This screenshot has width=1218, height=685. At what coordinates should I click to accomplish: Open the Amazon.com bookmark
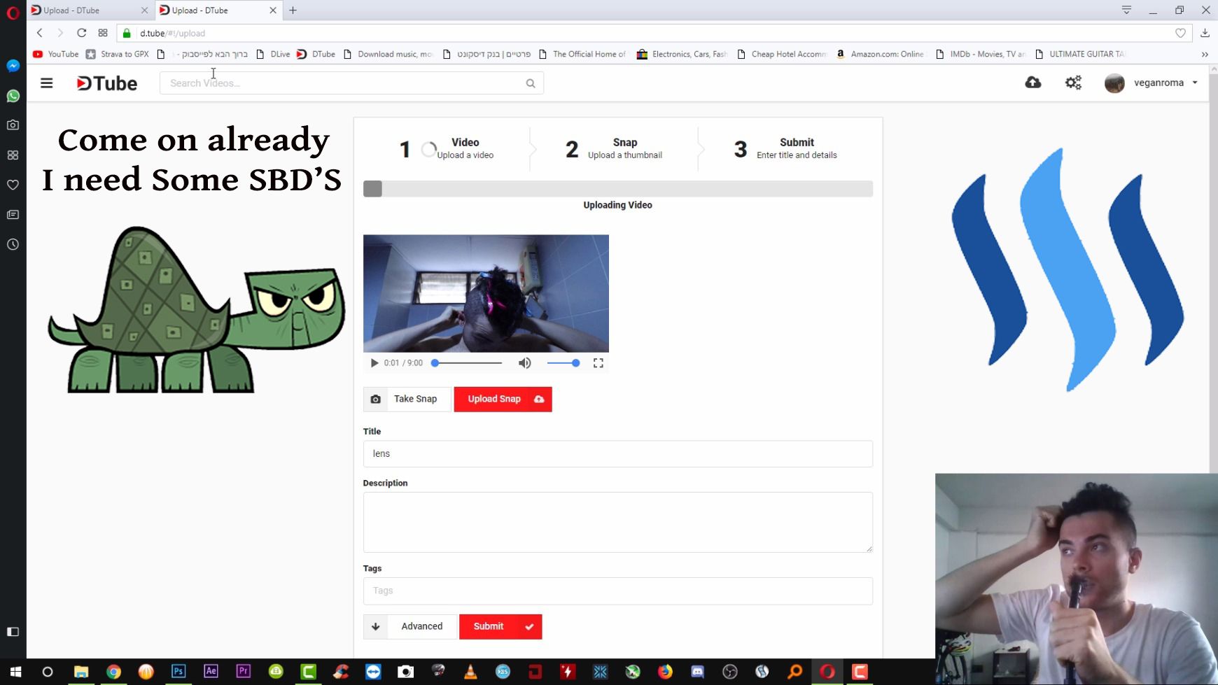881,54
